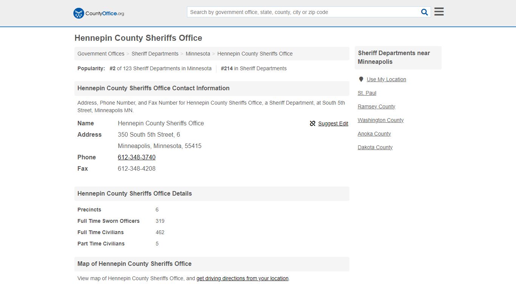Click the Part Time Civilians label
This screenshot has width=516, height=290.
(x=101, y=244)
